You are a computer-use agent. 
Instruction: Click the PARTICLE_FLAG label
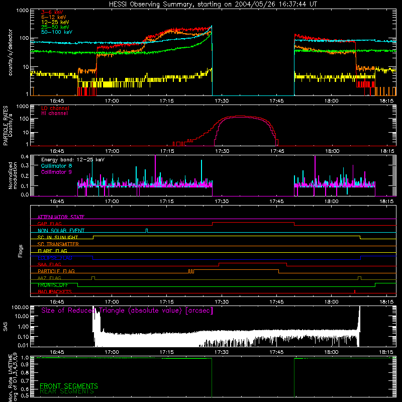[56, 271]
